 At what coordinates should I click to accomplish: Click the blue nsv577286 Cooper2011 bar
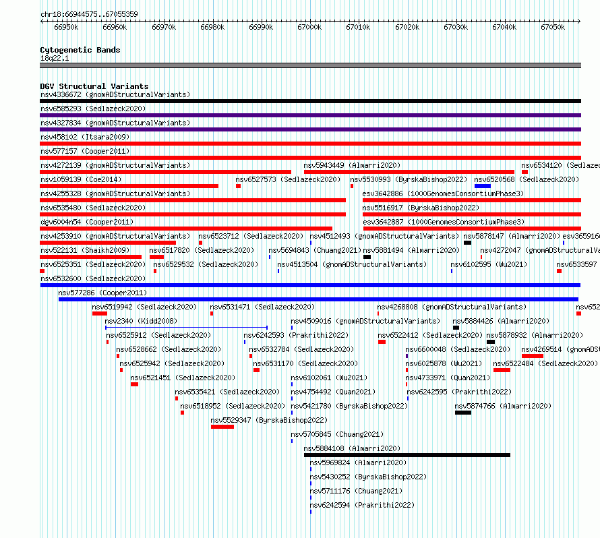(x=318, y=299)
